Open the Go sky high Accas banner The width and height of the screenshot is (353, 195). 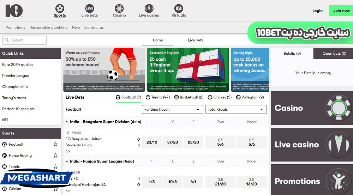point(250,70)
